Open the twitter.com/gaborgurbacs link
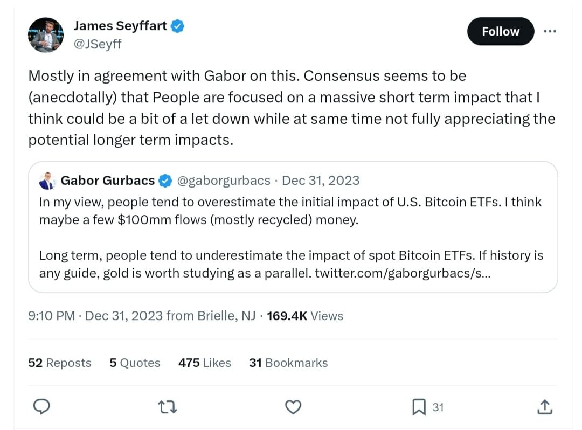This screenshot has height=430, width=582. 403,273
